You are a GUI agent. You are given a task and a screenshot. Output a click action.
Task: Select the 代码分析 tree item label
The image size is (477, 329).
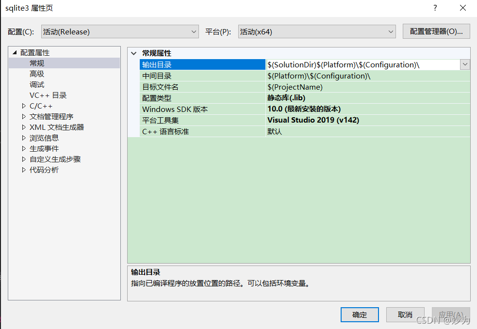point(44,170)
